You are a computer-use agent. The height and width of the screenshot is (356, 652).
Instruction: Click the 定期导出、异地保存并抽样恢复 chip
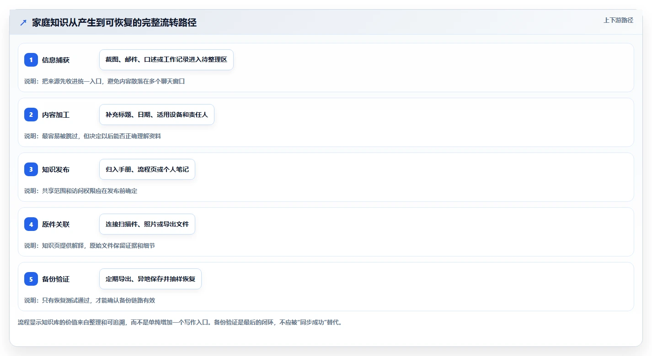[x=150, y=279]
